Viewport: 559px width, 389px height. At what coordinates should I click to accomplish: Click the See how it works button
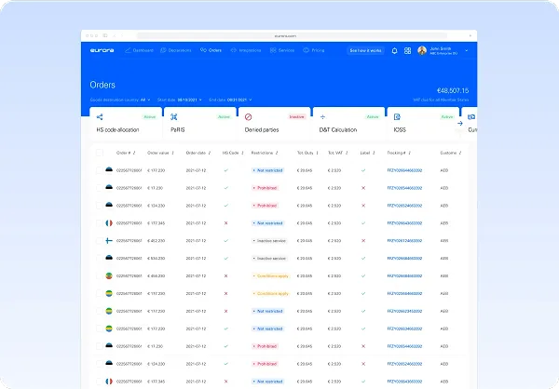click(365, 50)
